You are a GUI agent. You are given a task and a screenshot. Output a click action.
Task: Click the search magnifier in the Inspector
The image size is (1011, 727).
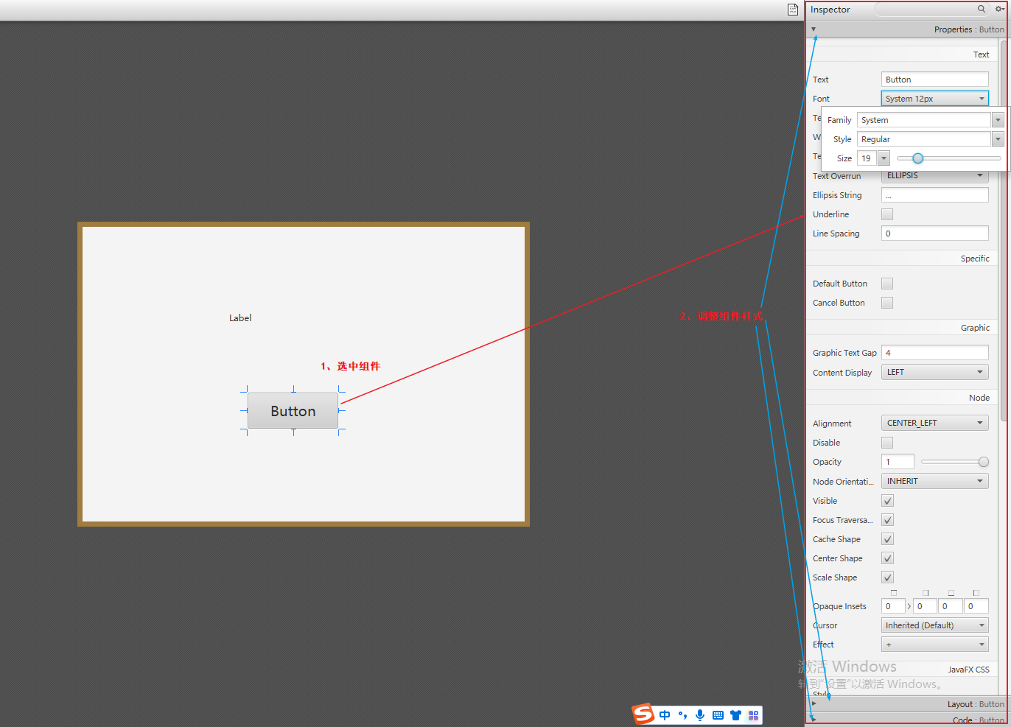[980, 10]
